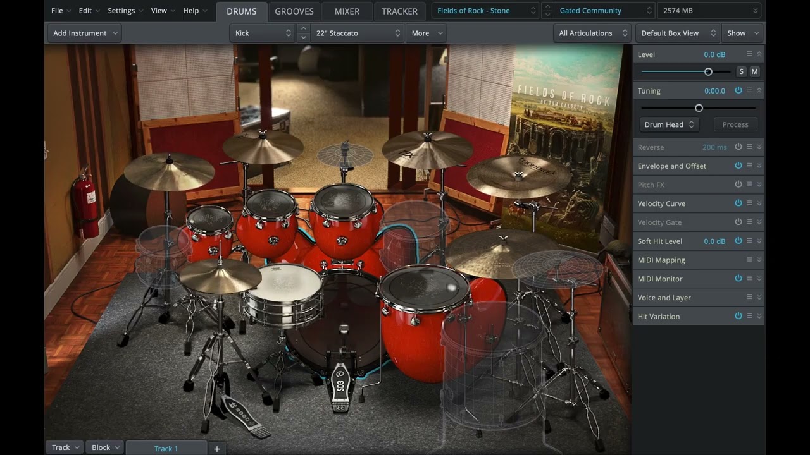
Task: Collapse the Level section chevron
Action: point(759,54)
